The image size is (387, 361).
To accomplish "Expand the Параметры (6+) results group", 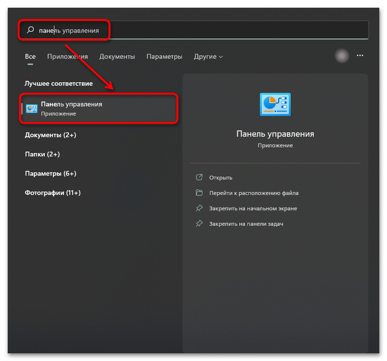I will [51, 174].
